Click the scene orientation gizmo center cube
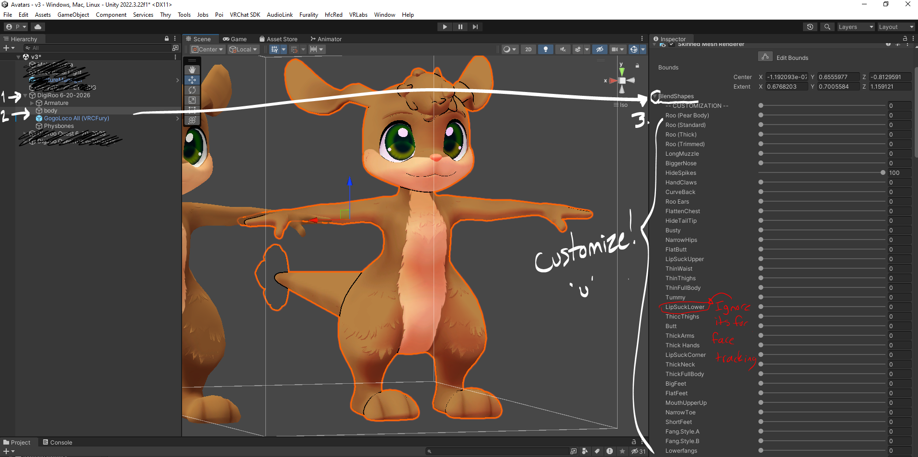This screenshot has height=457, width=918. [x=622, y=80]
